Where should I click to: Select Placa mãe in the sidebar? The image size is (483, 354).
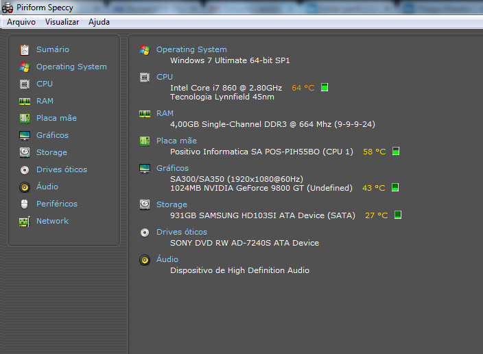point(56,118)
